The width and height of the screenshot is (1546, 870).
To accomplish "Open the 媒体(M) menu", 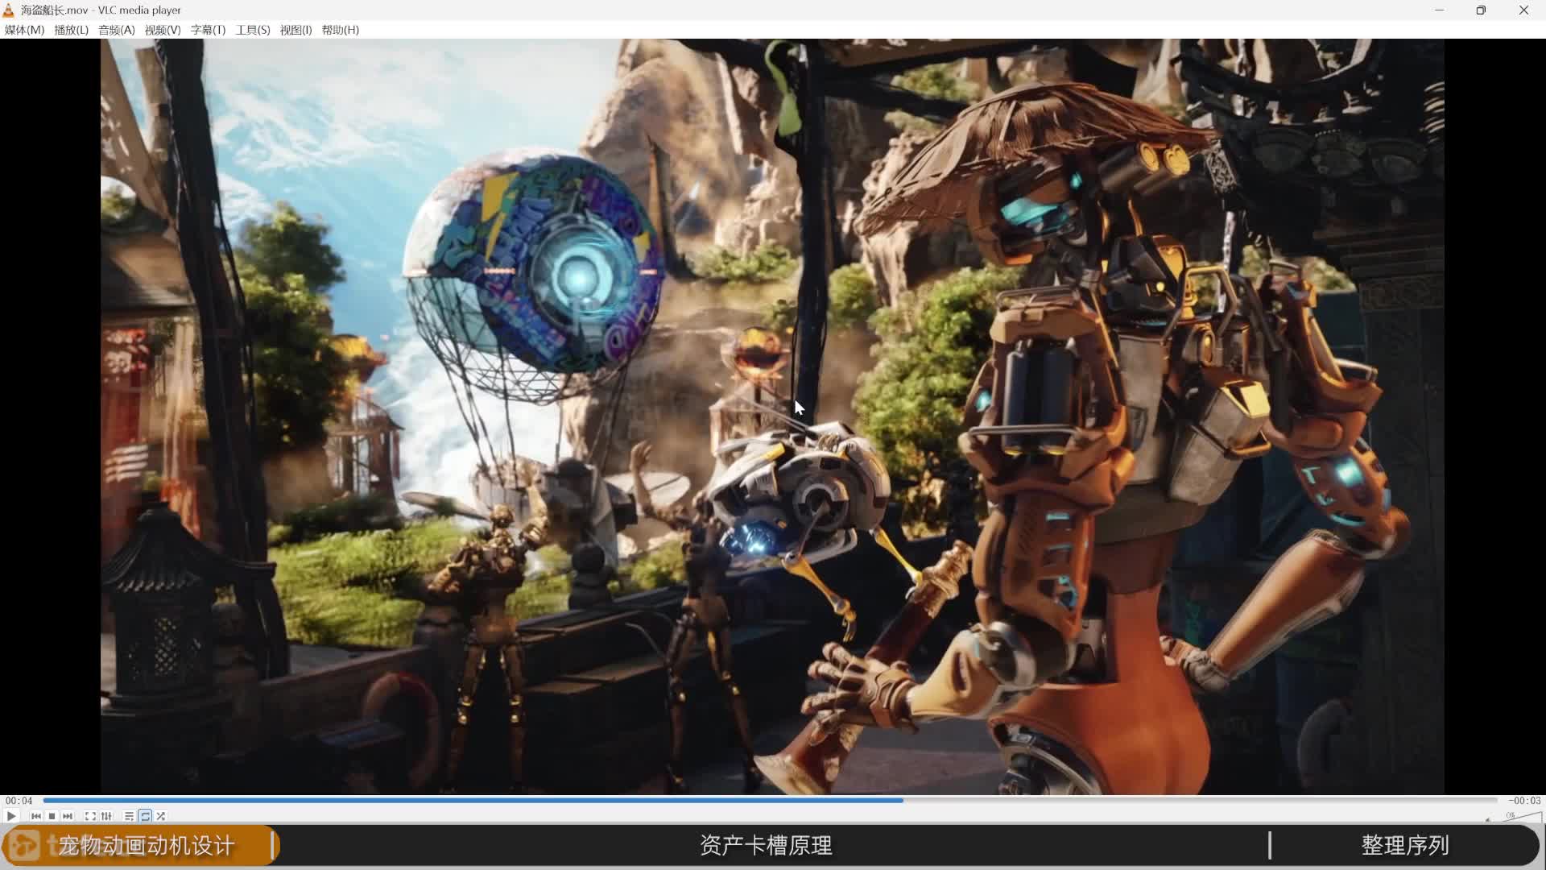I will tap(24, 30).
